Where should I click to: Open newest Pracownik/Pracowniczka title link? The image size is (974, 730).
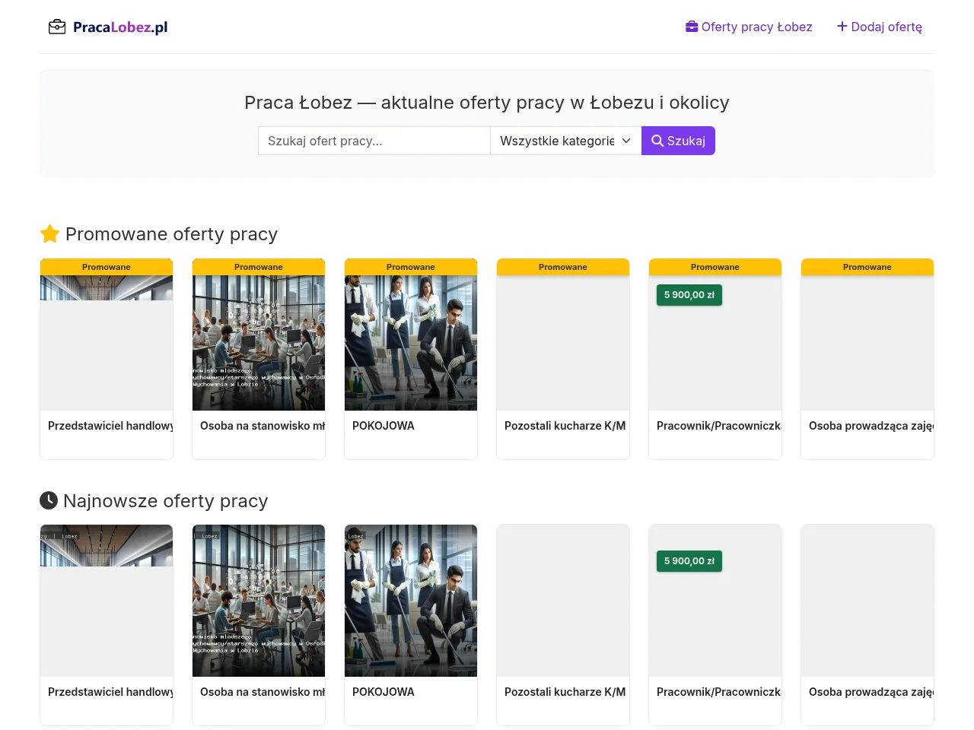pyautogui.click(x=719, y=692)
